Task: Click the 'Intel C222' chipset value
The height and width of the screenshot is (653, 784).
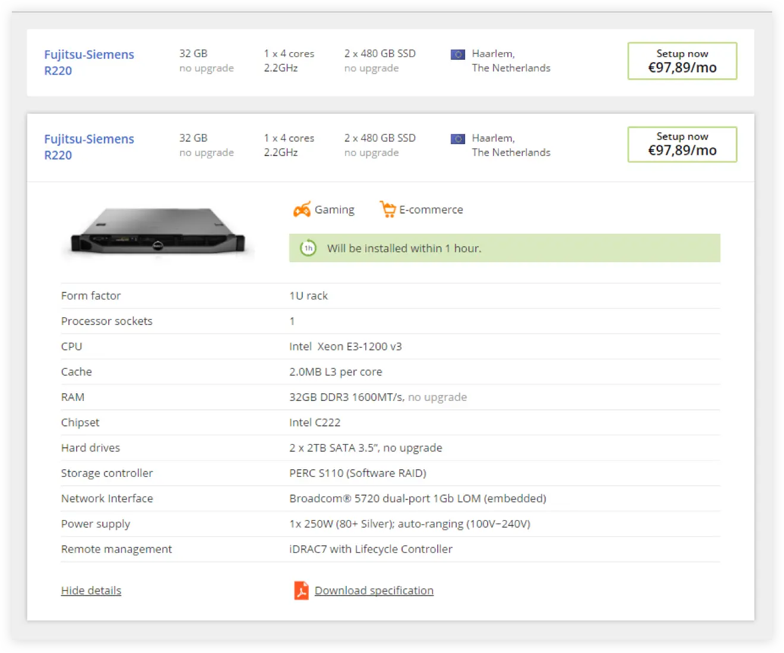Action: coord(315,422)
